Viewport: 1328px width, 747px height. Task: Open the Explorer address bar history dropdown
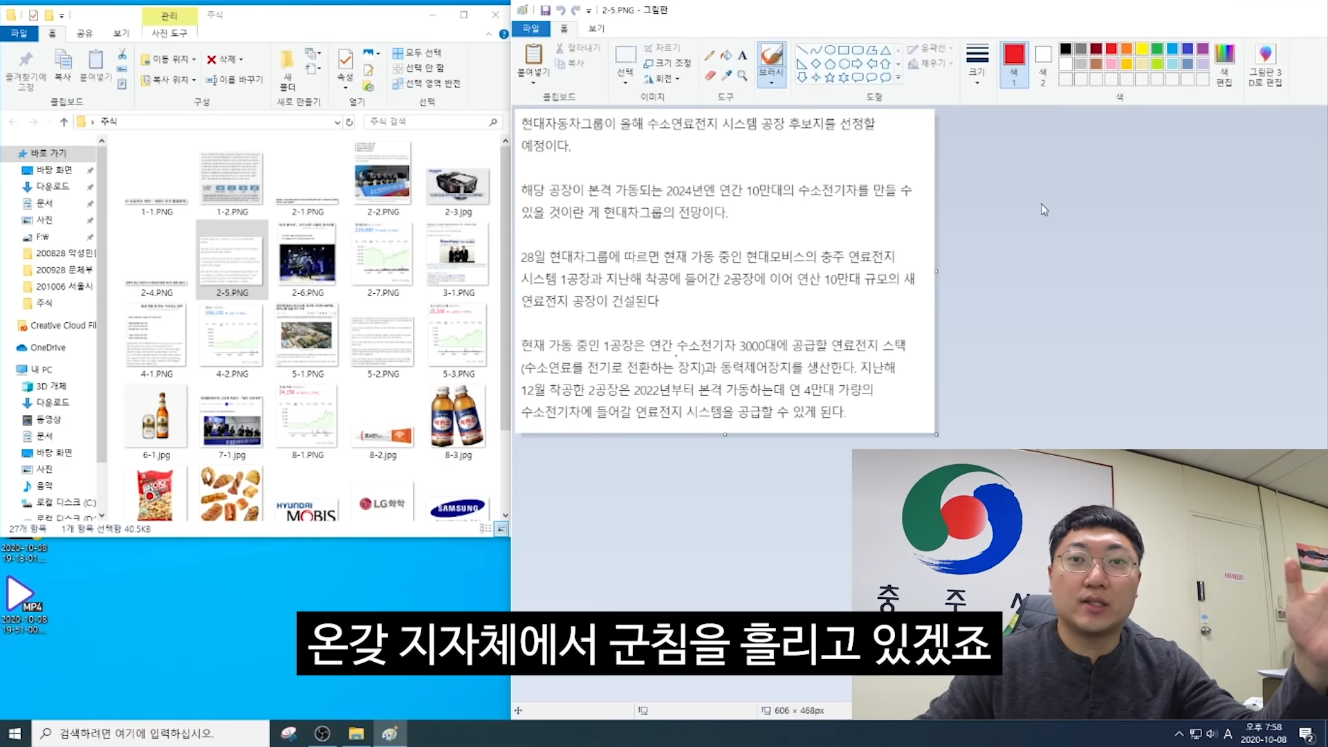(x=337, y=122)
